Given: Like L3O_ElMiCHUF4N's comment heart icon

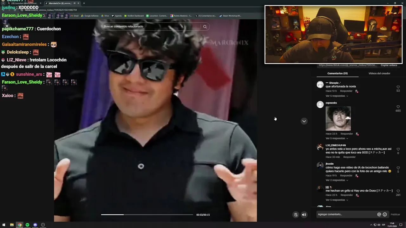Looking at the screenshot, I should tap(398, 149).
